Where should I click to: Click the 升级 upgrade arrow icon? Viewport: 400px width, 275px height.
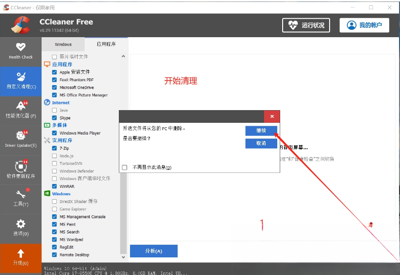tap(21, 253)
